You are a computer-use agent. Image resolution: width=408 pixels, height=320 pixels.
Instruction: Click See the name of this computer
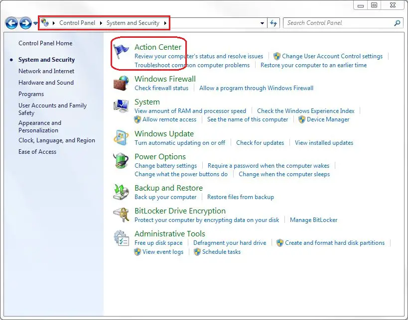point(248,119)
